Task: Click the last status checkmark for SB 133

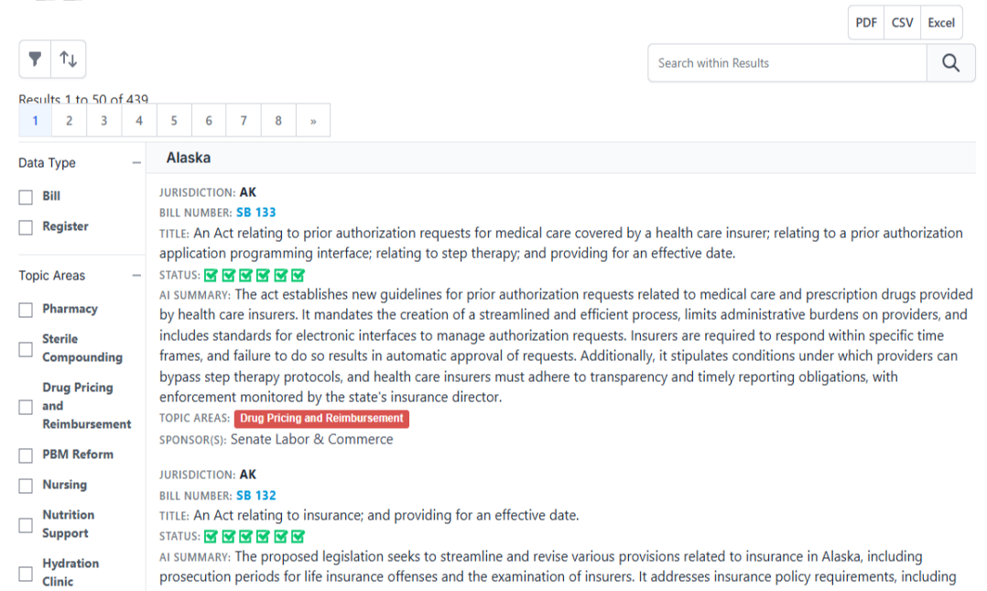Action: point(298,274)
